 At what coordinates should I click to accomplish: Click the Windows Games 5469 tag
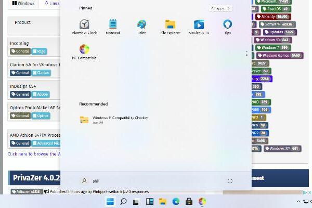[x=280, y=55]
